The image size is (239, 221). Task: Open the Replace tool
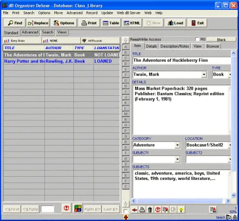pyautogui.click(x=38, y=23)
